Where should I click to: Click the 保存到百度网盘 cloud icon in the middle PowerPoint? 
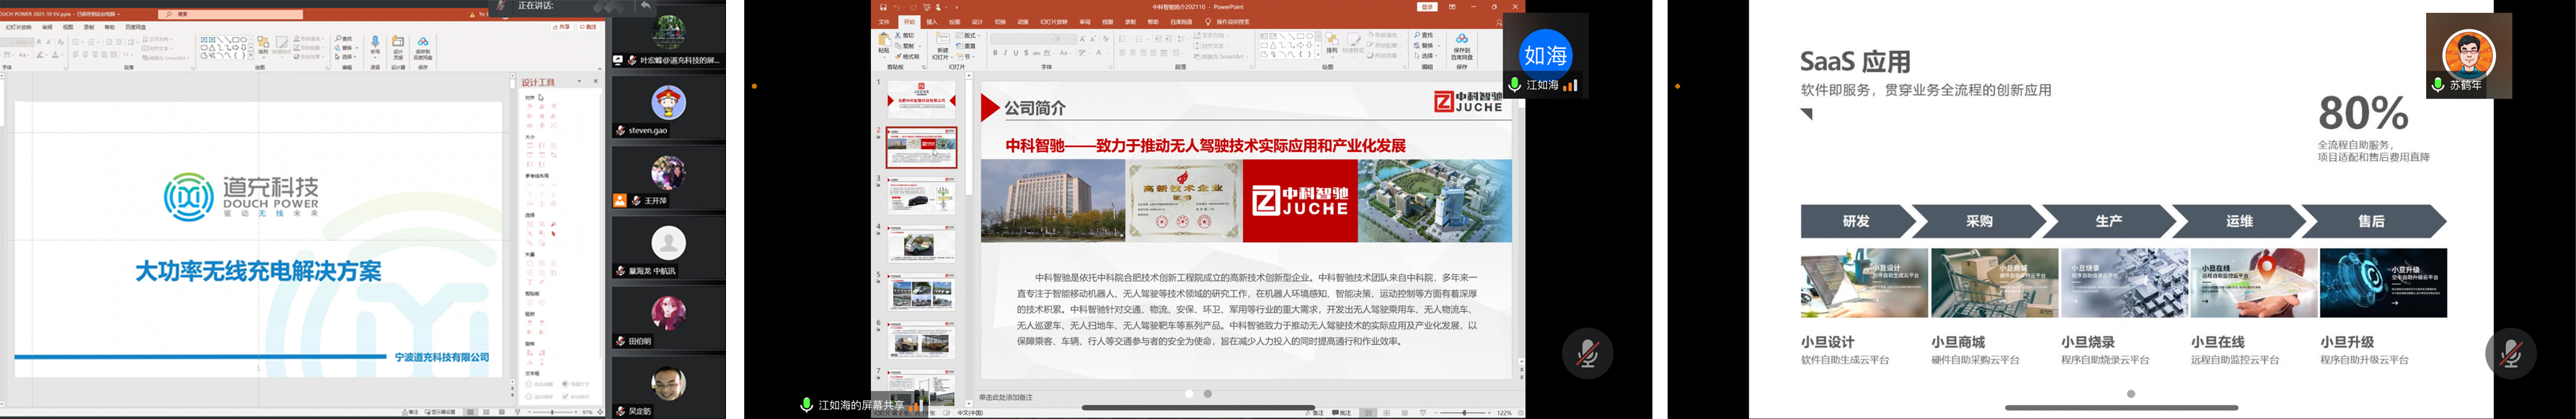pyautogui.click(x=1461, y=43)
